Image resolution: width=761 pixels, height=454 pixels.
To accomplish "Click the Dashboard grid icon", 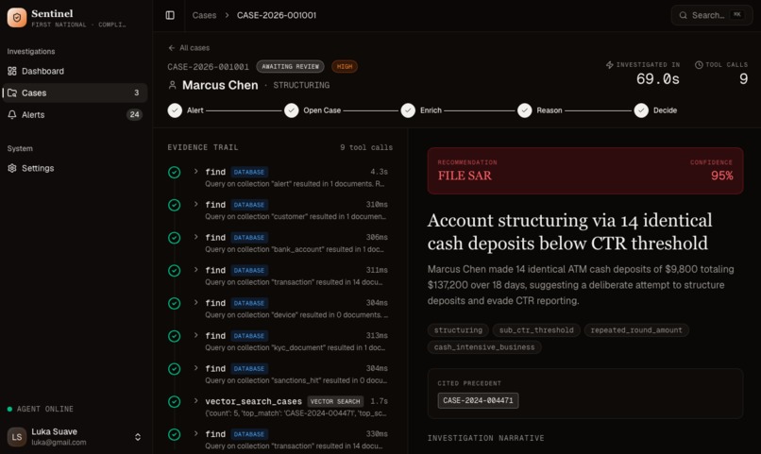I will tap(12, 71).
